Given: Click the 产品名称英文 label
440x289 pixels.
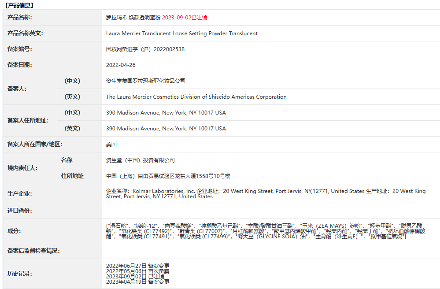Looking at the screenshot, I should coord(25,33).
